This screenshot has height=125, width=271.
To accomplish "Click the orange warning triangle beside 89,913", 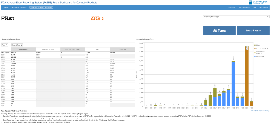I will 92,18.
